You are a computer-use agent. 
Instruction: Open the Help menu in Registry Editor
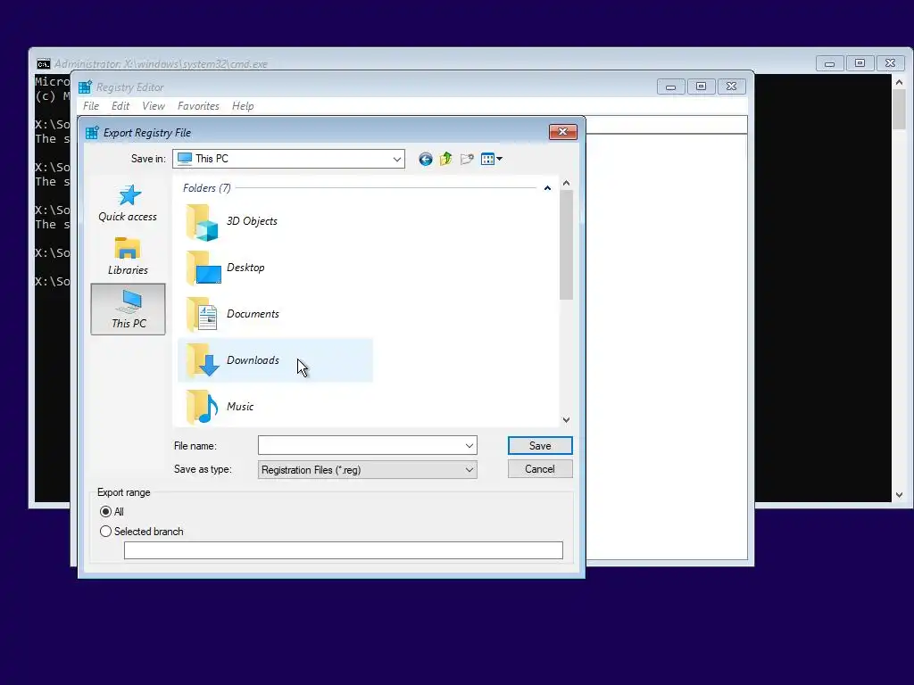click(243, 106)
